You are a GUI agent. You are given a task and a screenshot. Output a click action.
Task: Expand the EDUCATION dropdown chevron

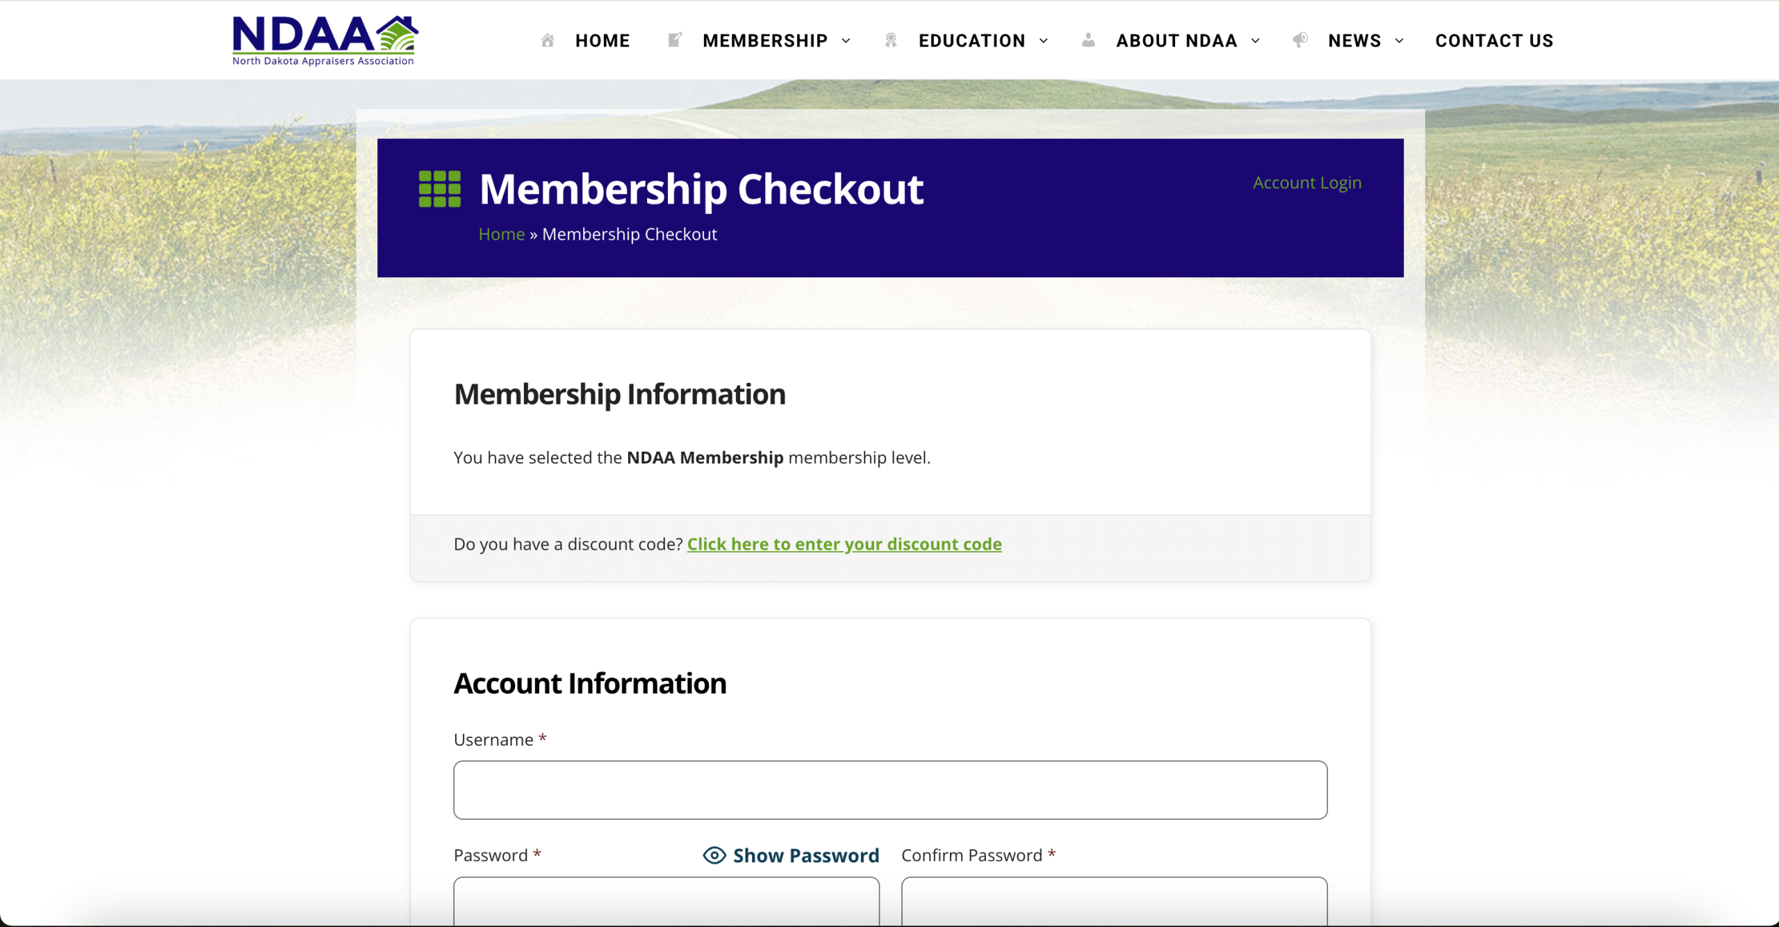(1044, 41)
